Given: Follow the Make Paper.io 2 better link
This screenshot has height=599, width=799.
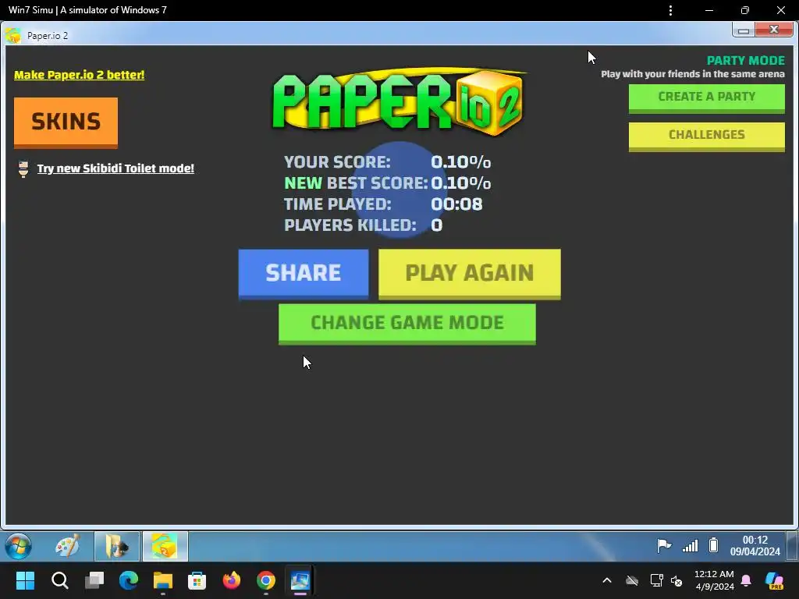Looking at the screenshot, I should pyautogui.click(x=79, y=75).
